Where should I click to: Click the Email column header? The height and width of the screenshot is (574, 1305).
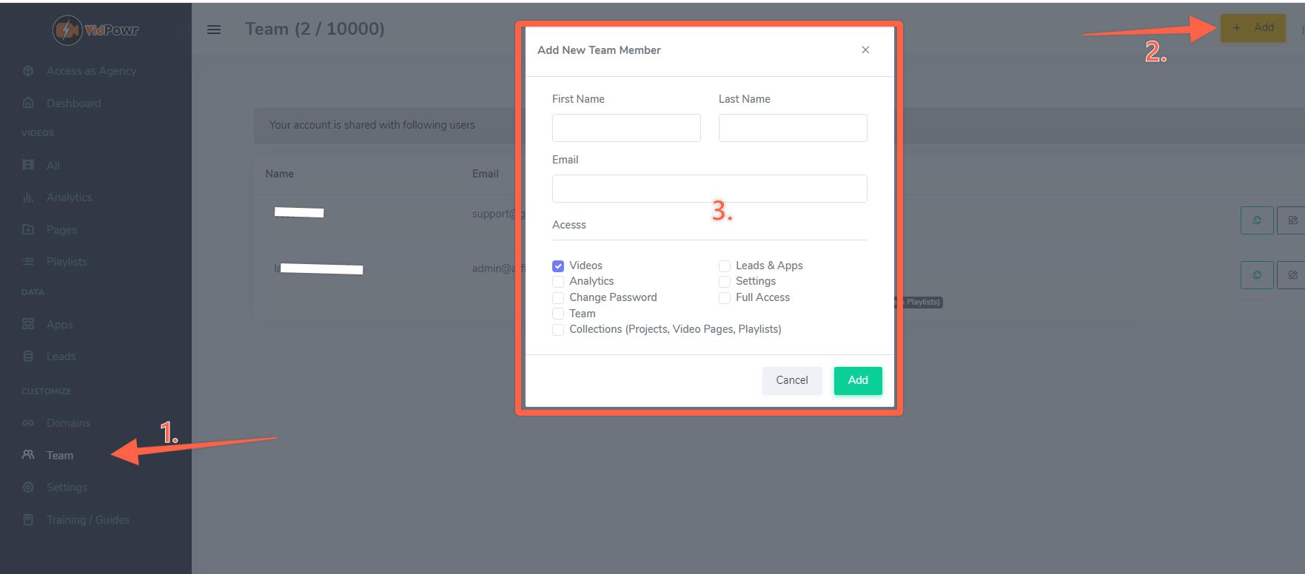[x=486, y=174]
